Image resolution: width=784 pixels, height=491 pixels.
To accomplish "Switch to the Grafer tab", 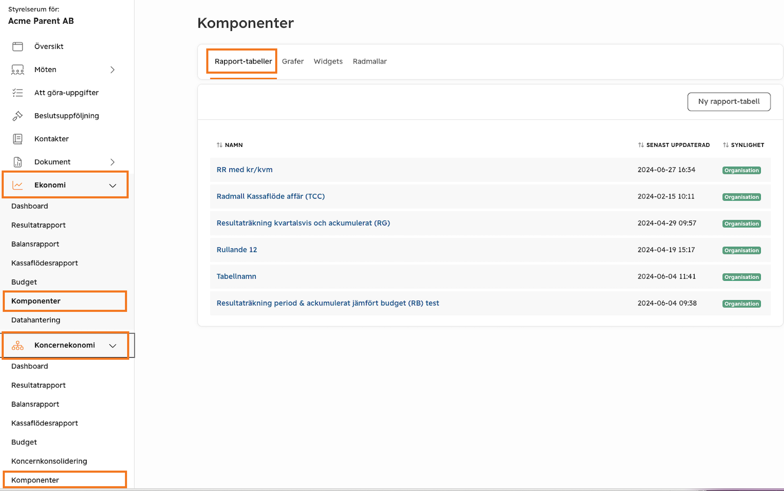I will (293, 61).
